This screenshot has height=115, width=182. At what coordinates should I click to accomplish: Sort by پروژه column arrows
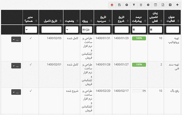(91, 21)
